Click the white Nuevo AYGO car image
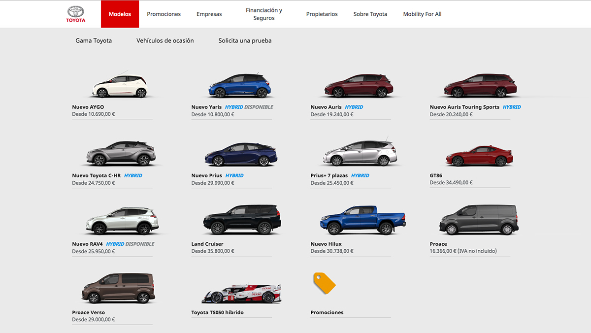The width and height of the screenshot is (591, 333). point(120,86)
